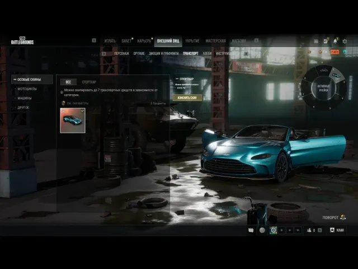
Task: Click key hint icon left of ПЕРСОНАЖ
Action: pyautogui.click(x=104, y=54)
